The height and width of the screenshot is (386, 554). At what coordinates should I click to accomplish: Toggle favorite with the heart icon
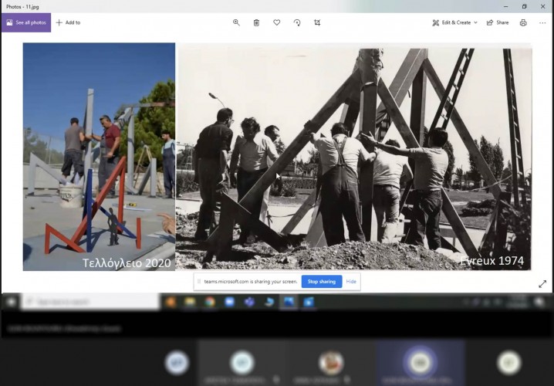[x=277, y=22]
